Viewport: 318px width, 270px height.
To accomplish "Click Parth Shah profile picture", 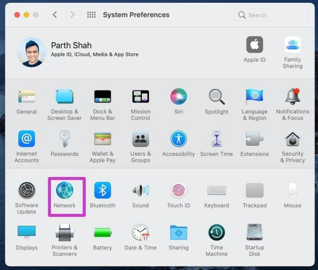I will (x=31, y=53).
